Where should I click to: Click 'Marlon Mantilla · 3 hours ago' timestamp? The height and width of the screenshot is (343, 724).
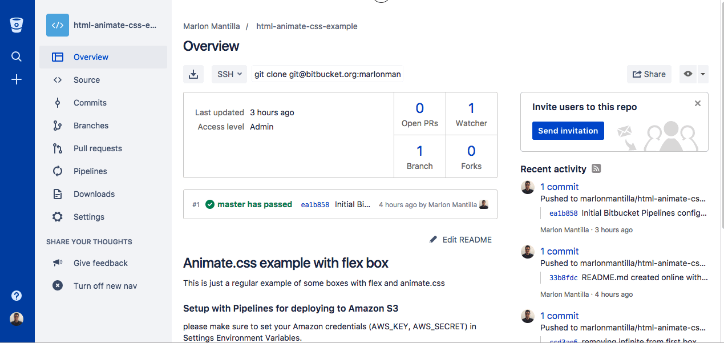point(587,230)
